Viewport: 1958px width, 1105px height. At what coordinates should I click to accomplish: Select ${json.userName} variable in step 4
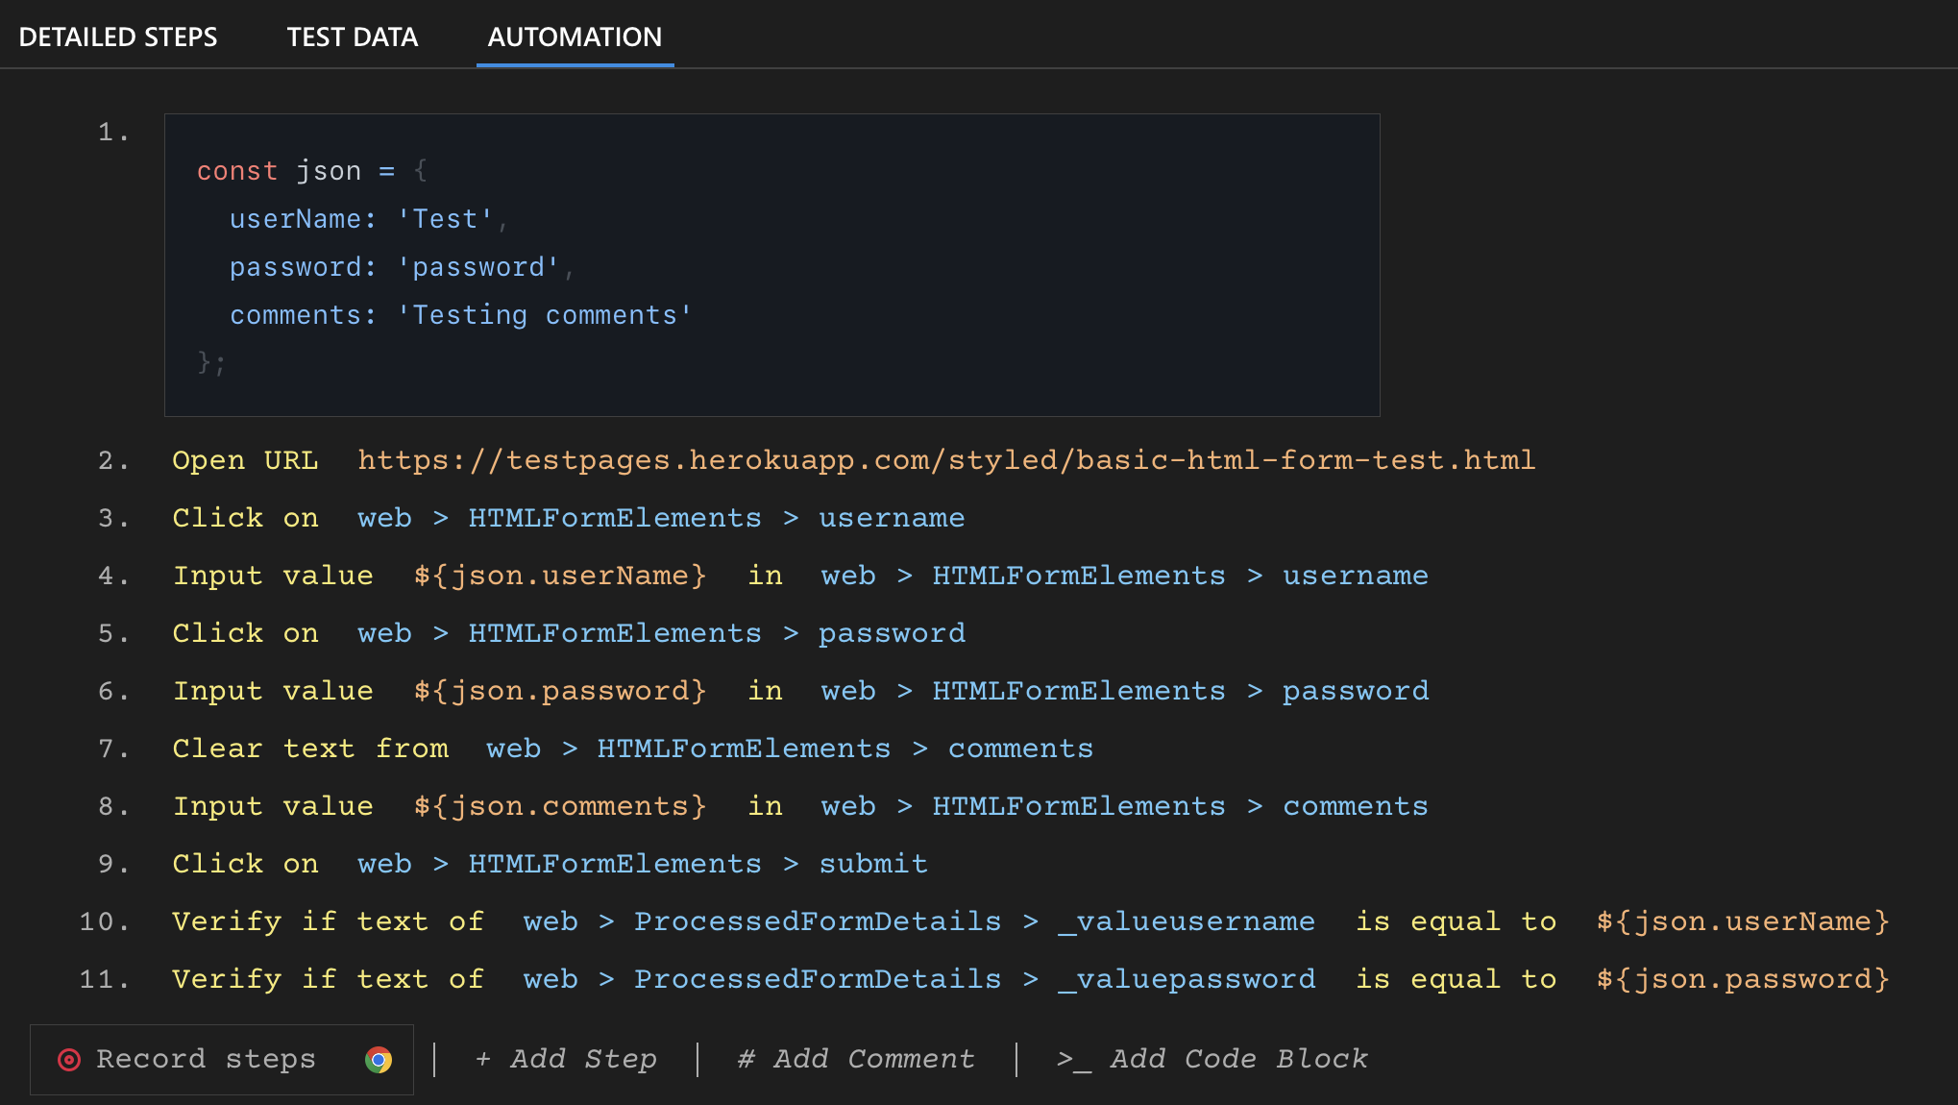click(559, 575)
